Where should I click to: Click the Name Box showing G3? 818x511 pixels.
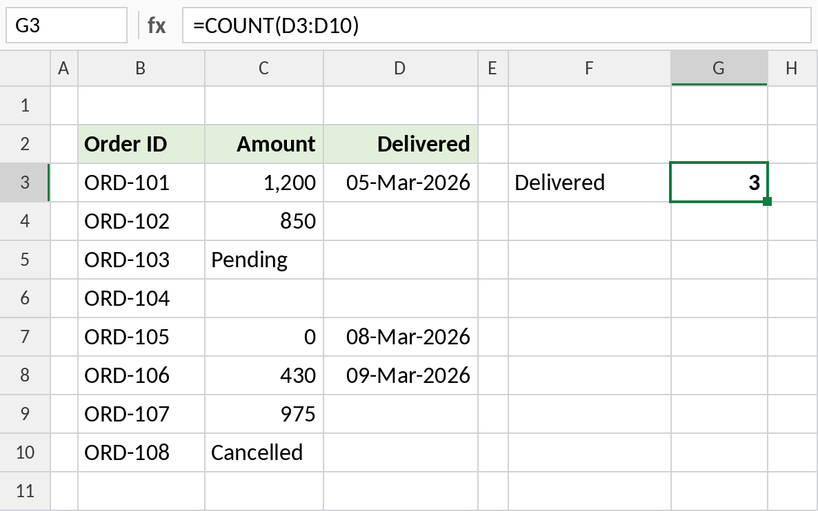66,25
